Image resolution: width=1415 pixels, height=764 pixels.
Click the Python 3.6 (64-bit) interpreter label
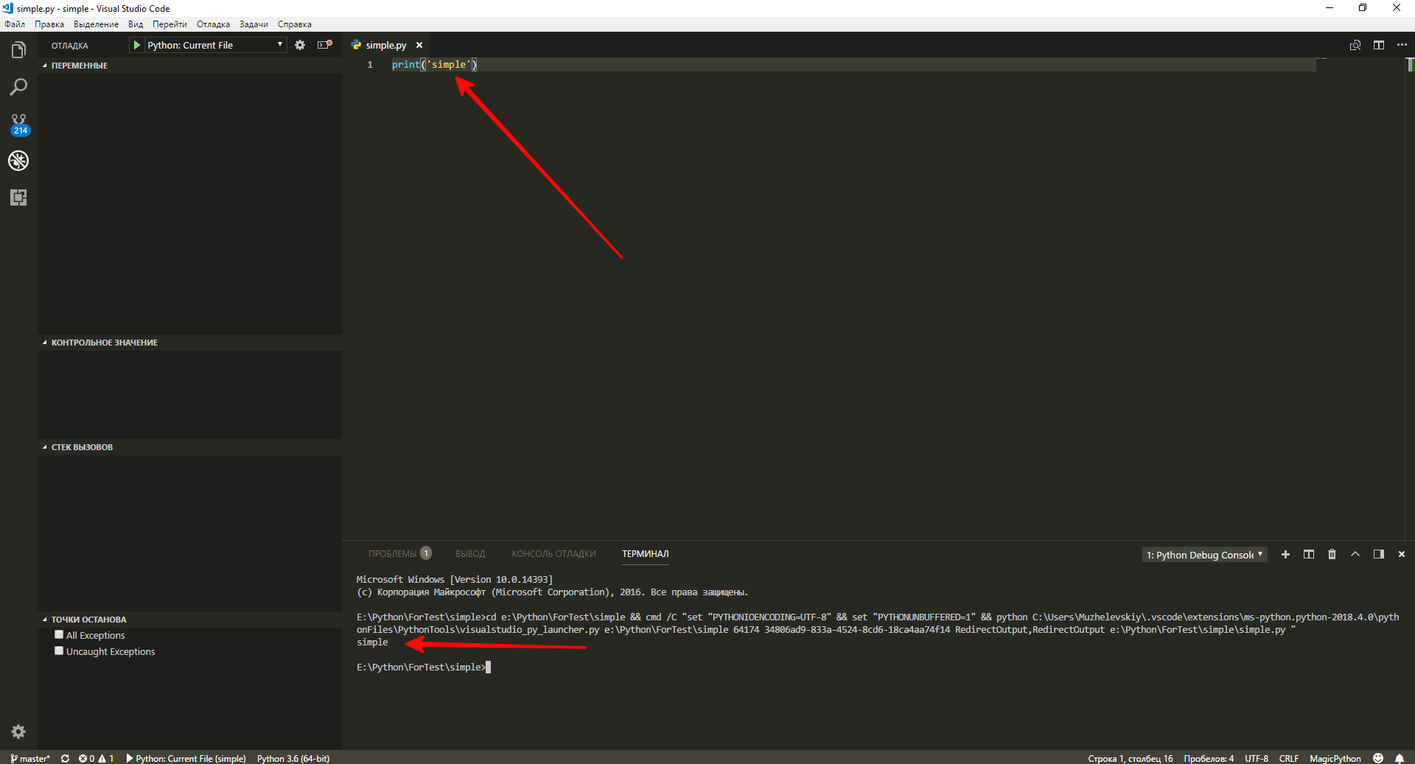pos(293,758)
